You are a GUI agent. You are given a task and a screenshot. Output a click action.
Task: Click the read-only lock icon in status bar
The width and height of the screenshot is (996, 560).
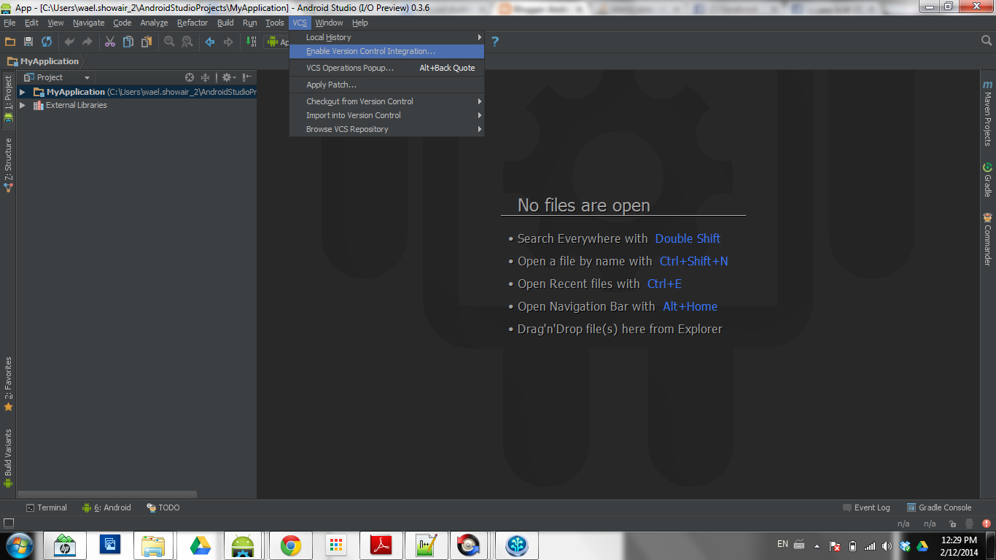952,524
